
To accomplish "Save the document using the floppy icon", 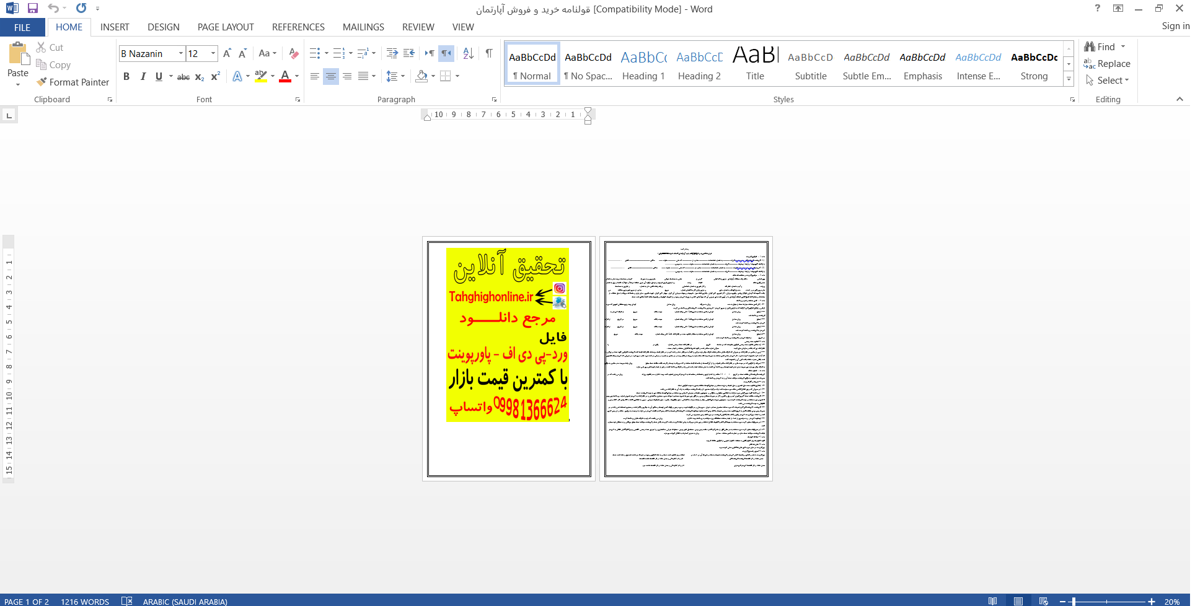I will 33,8.
